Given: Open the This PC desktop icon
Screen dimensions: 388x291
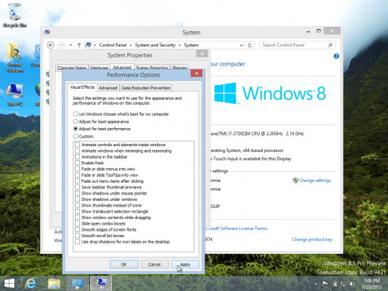Looking at the screenshot, I should click(15, 95).
